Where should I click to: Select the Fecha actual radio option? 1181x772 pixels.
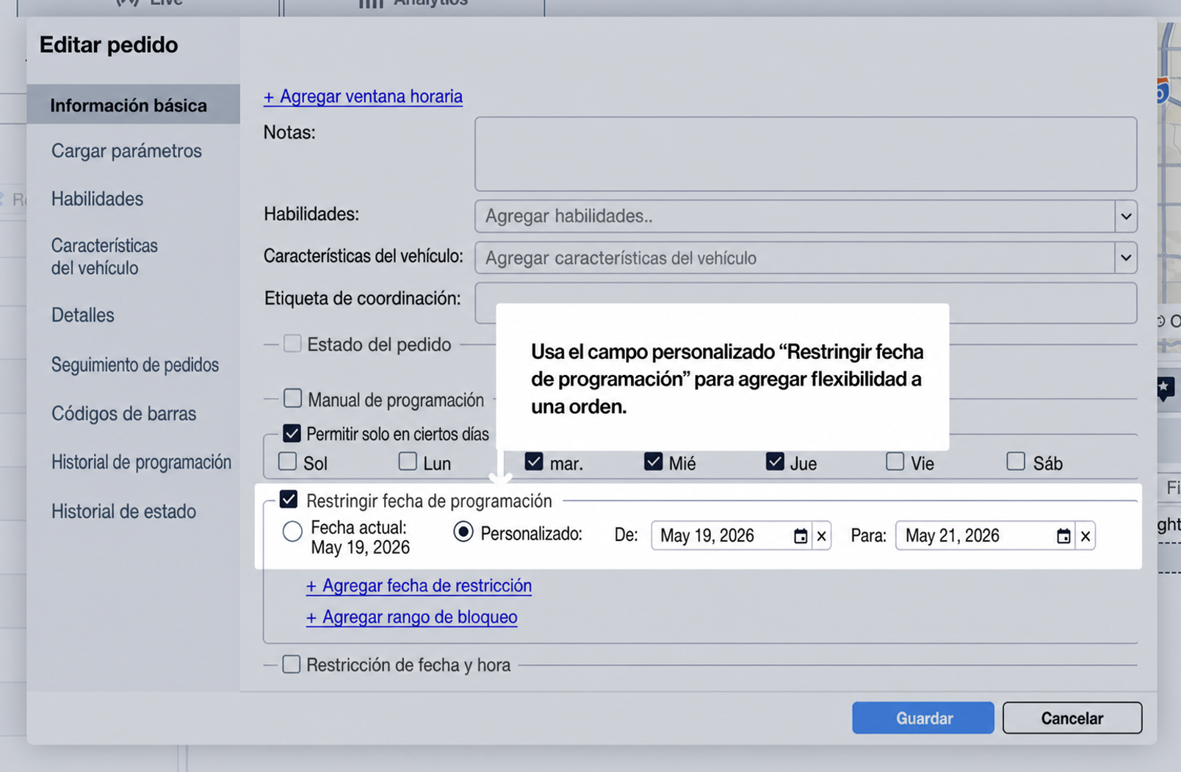coord(292,531)
